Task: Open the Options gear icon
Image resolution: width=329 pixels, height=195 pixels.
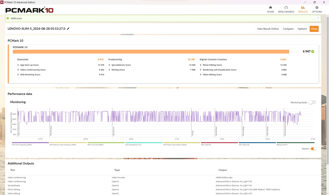Action: pos(317,8)
